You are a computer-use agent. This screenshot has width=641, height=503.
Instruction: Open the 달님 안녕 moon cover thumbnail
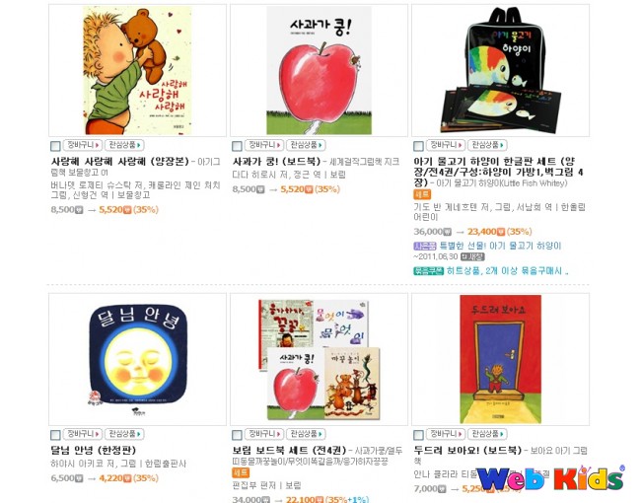tap(138, 359)
